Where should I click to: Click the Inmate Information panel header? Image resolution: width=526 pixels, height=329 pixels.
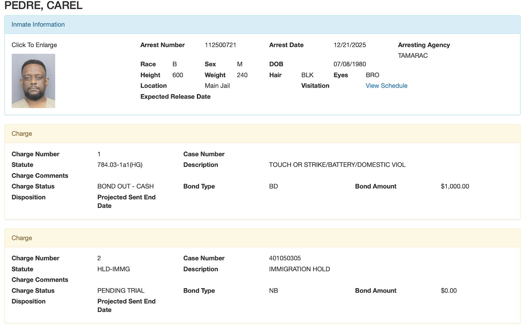tap(262, 25)
